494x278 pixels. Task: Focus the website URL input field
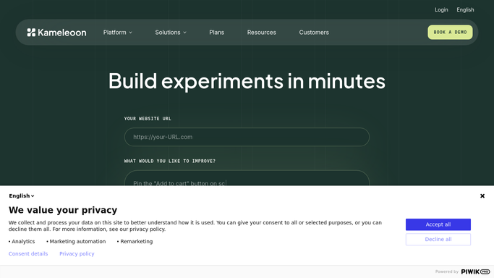click(x=247, y=137)
